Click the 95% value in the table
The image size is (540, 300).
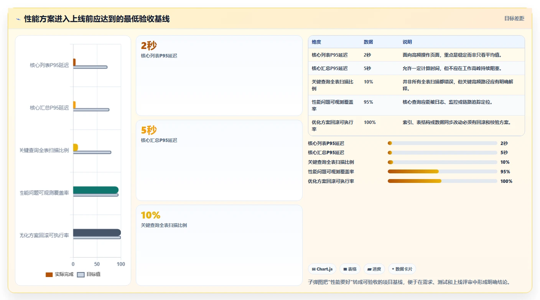point(368,102)
